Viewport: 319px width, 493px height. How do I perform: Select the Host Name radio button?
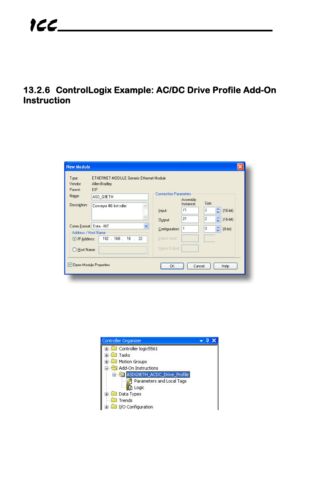[74, 250]
